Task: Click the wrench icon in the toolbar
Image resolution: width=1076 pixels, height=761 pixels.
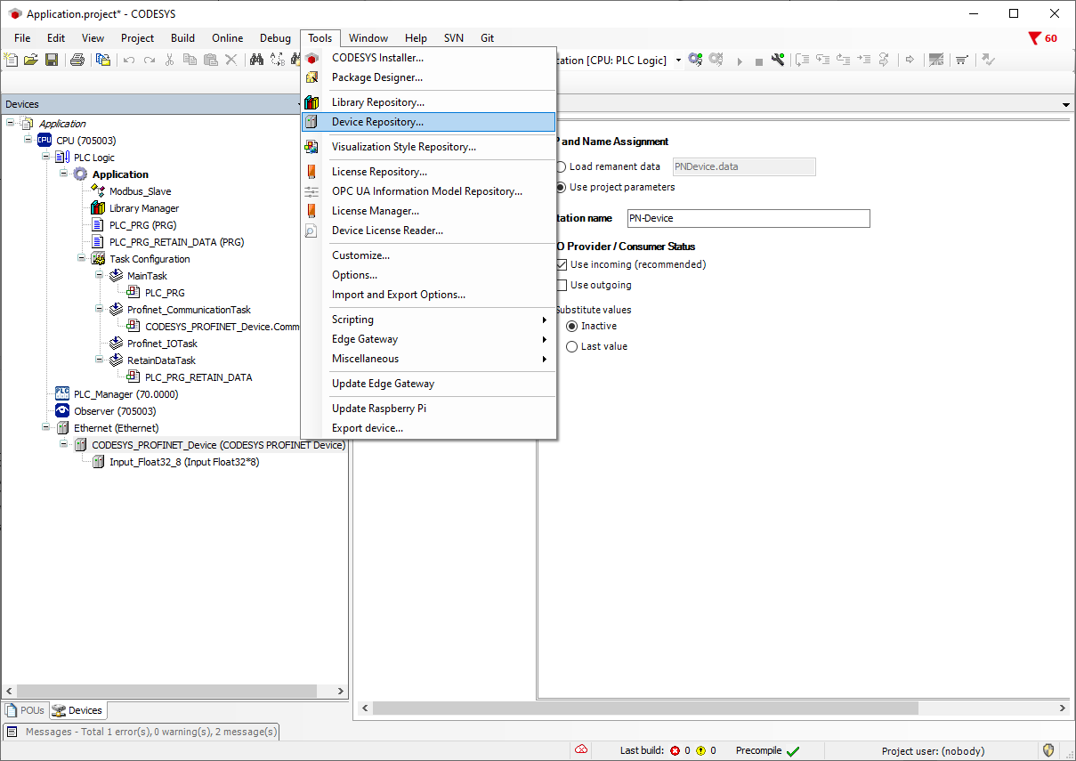Action: [778, 60]
